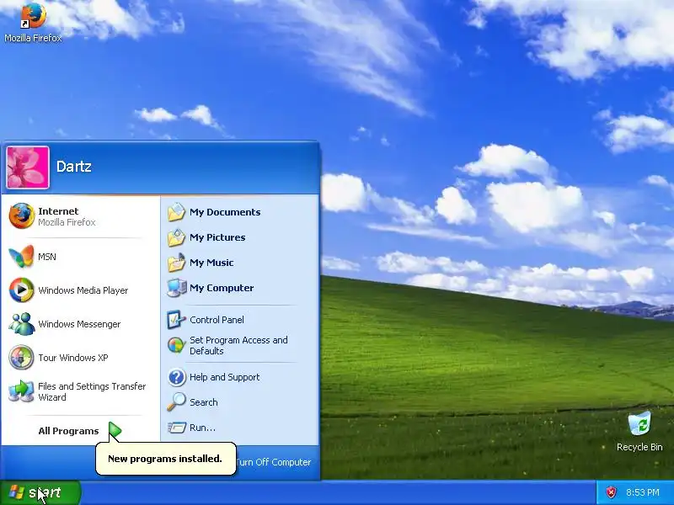Click the Dartz user name
This screenshot has width=674, height=505.
click(74, 167)
